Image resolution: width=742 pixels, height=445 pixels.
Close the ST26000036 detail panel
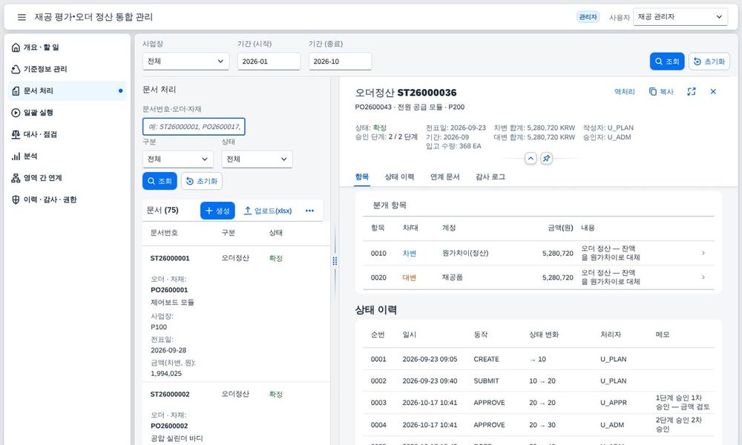pyautogui.click(x=713, y=92)
